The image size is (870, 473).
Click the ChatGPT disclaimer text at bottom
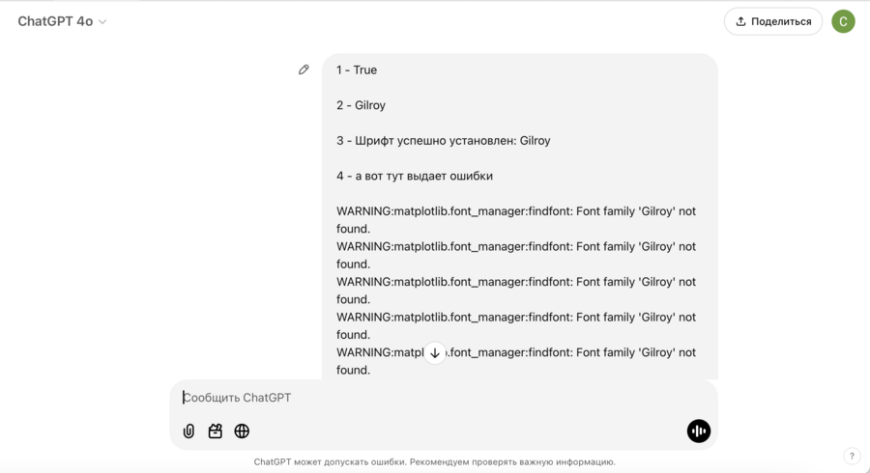[435, 462]
